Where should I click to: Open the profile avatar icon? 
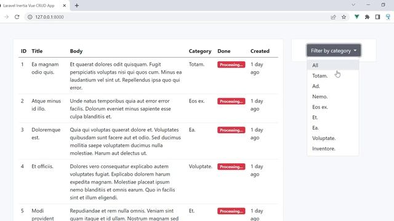[388, 17]
